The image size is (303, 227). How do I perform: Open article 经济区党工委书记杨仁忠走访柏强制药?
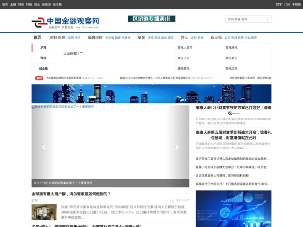[232, 158]
